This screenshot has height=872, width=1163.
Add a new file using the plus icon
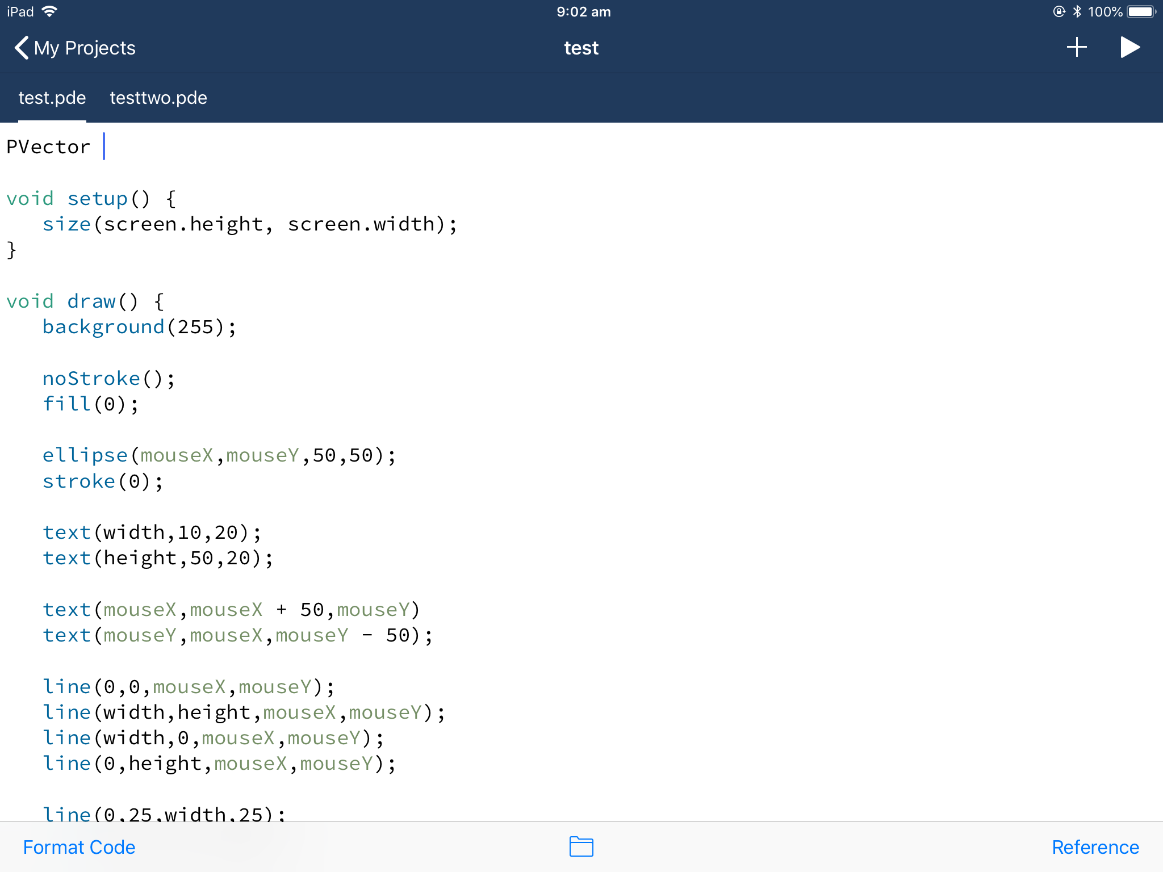tap(1077, 48)
